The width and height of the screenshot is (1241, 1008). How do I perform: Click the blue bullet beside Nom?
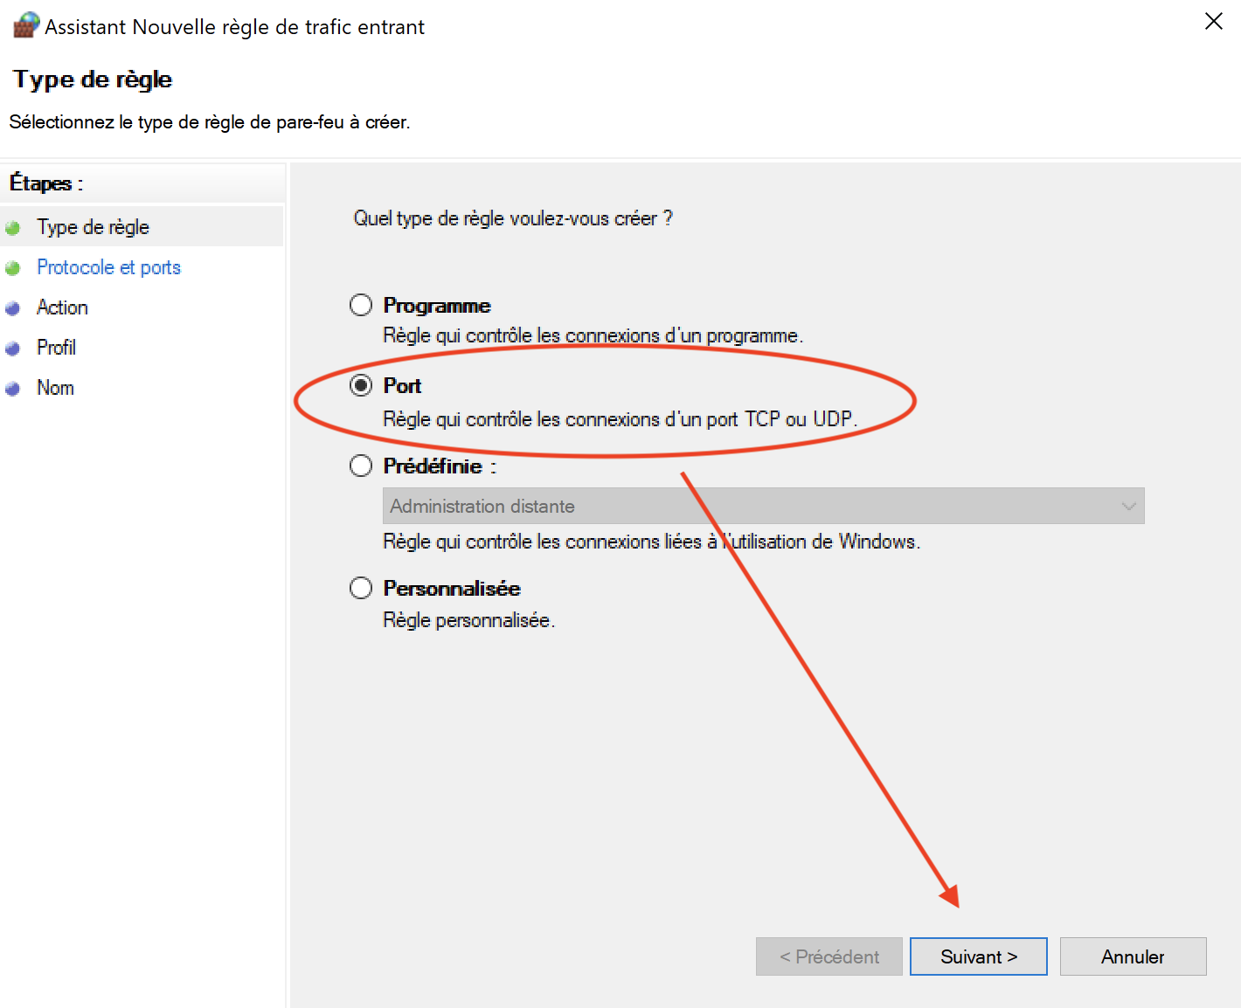pos(12,389)
